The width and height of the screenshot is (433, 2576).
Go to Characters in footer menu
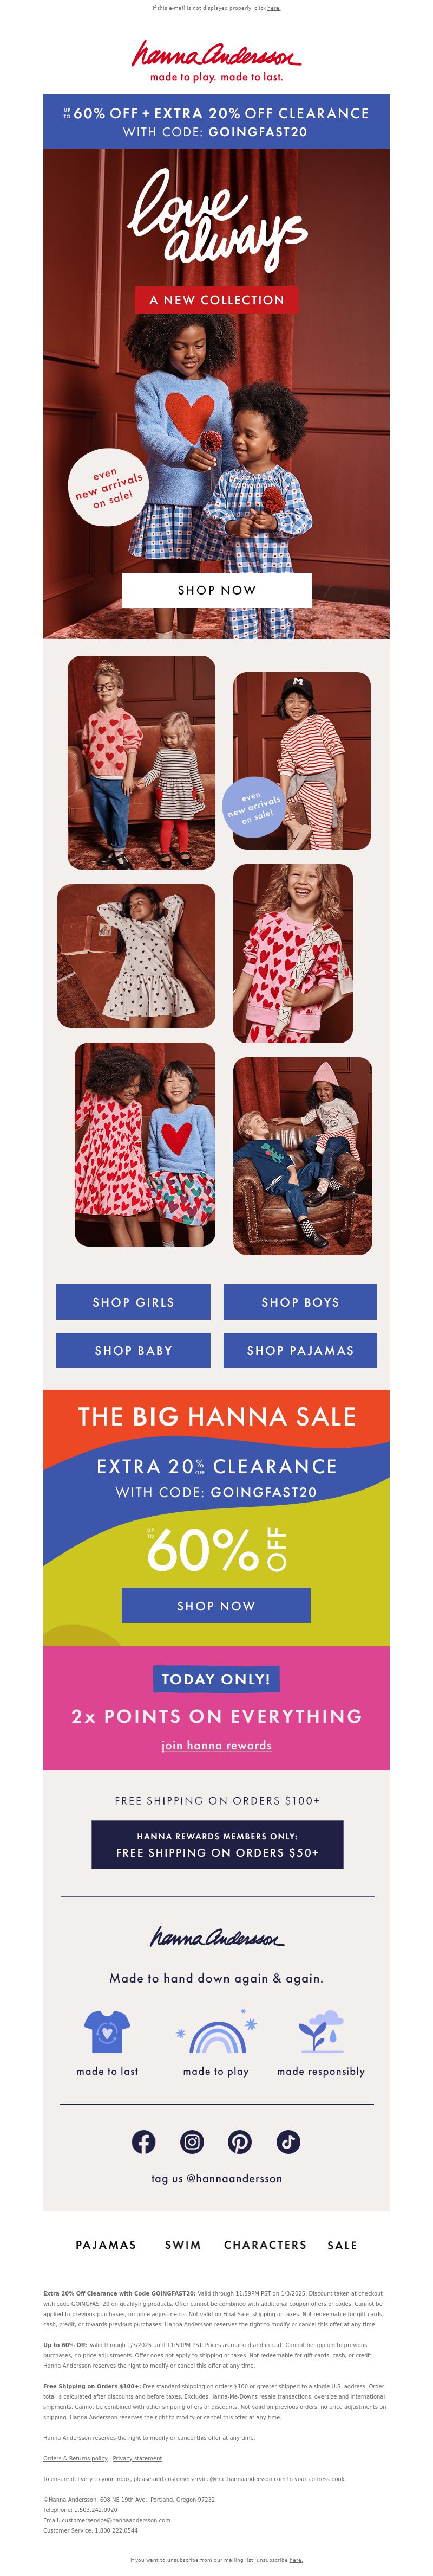pyautogui.click(x=265, y=2244)
